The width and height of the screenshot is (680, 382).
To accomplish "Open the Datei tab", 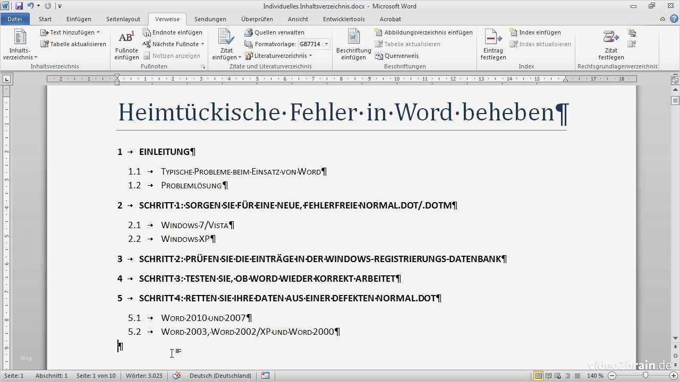I will point(15,19).
